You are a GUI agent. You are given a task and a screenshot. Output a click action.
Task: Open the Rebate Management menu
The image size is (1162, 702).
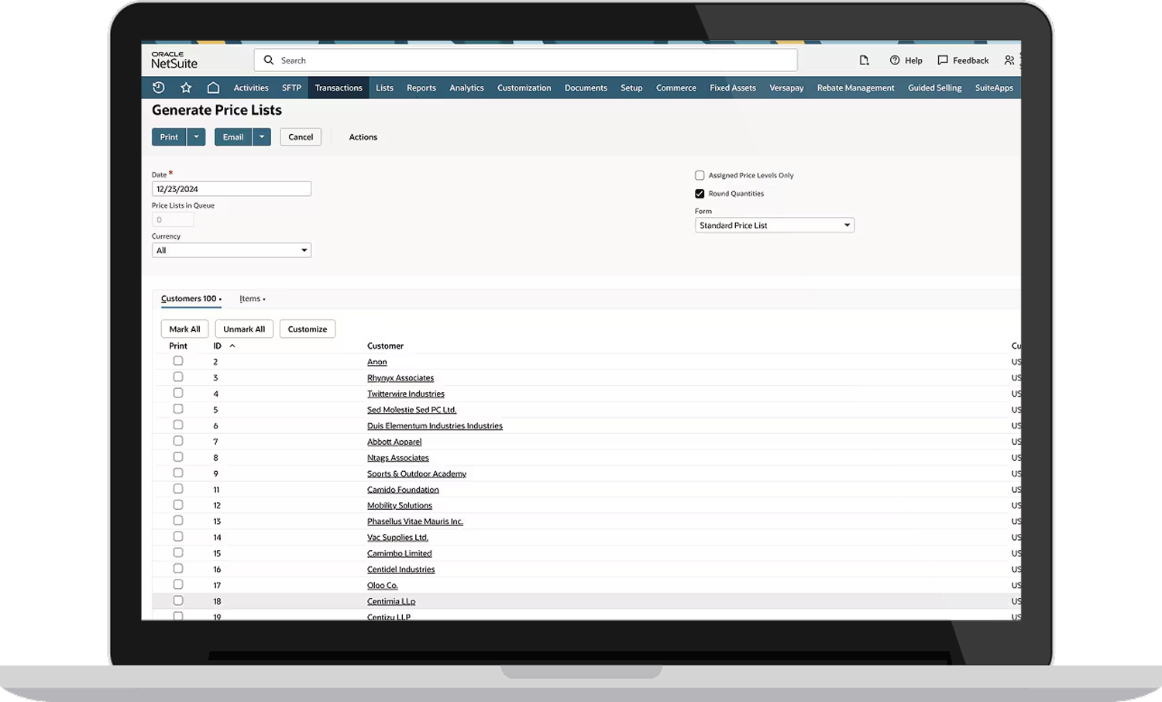pos(856,88)
